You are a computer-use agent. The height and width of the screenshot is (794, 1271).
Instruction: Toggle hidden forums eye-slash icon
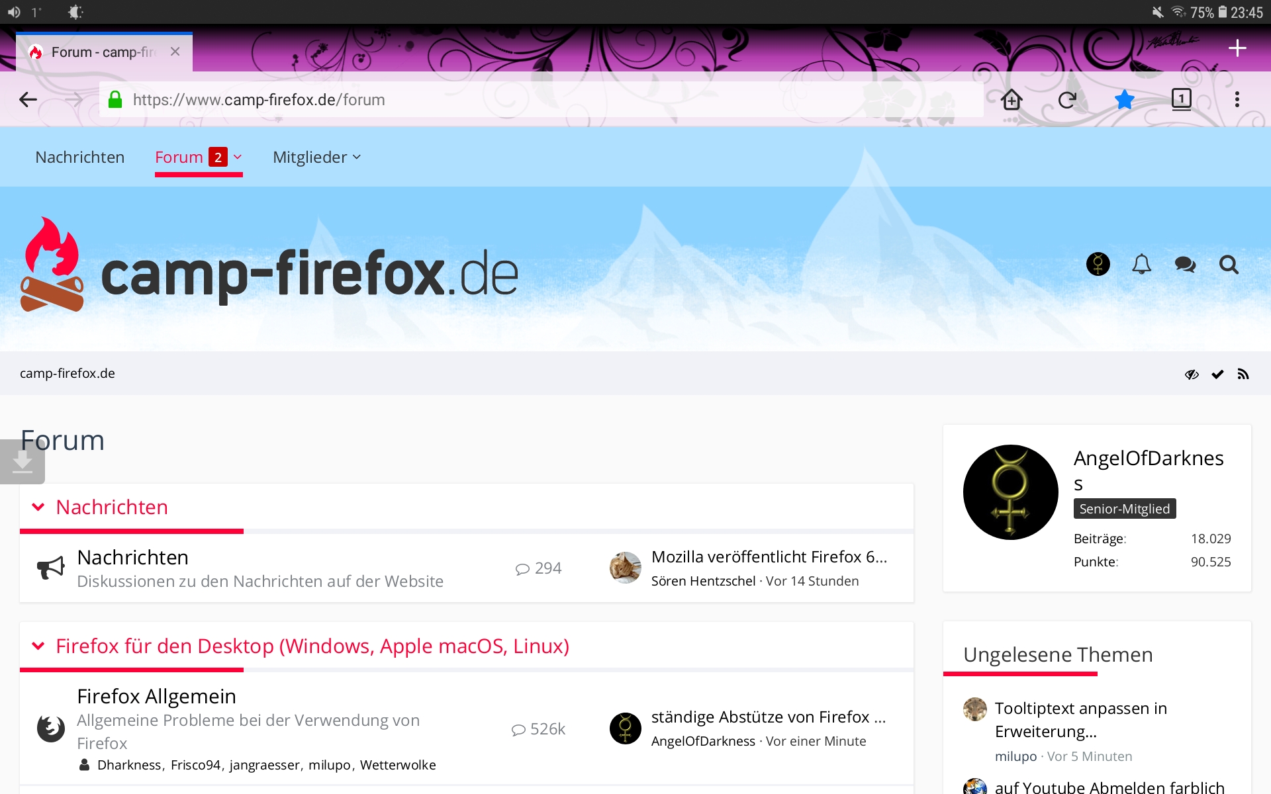[1192, 375]
